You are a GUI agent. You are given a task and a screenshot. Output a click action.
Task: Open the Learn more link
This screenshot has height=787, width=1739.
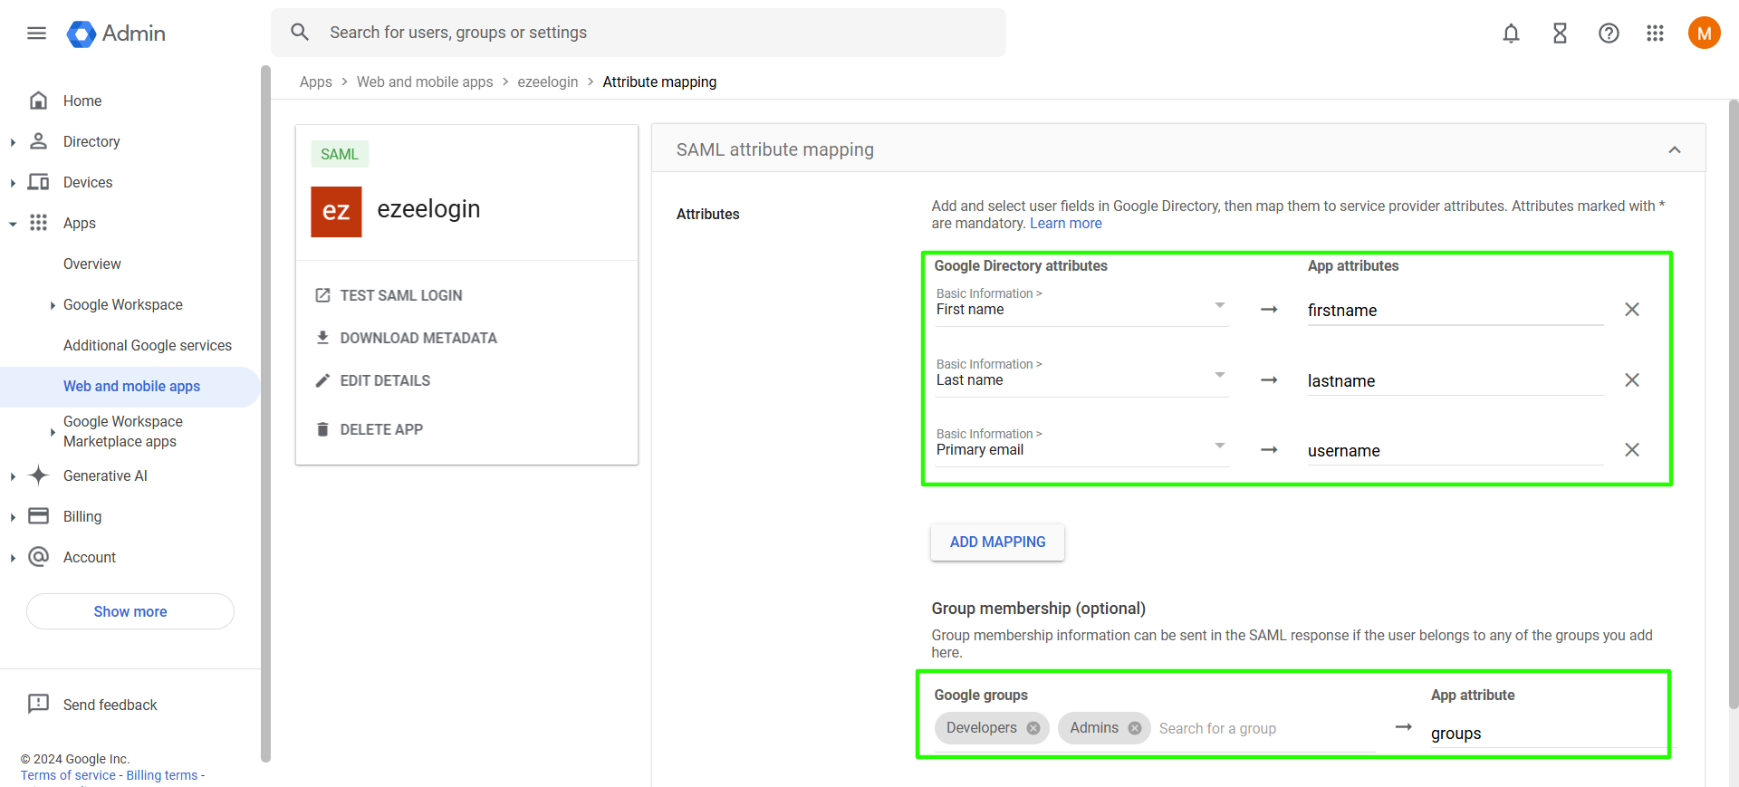pos(1065,224)
